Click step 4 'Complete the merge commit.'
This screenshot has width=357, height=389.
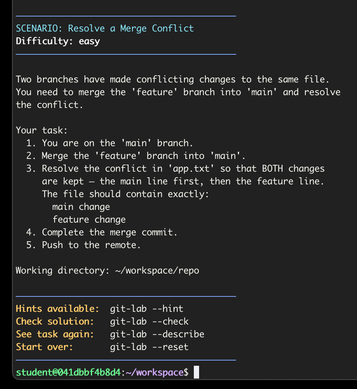click(x=109, y=232)
